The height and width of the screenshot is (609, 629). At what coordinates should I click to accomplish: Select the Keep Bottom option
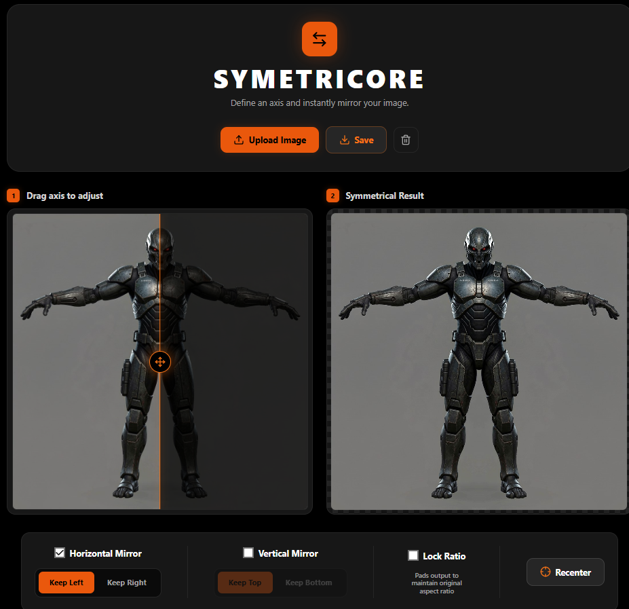coord(309,582)
